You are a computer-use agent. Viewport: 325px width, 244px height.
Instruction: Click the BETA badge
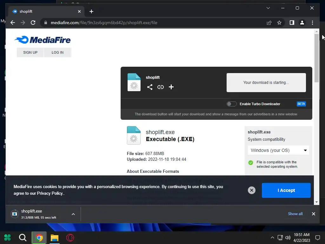pyautogui.click(x=301, y=104)
